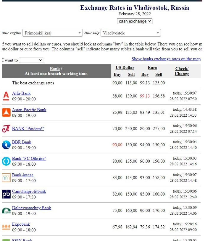Sort by Check/Change column

(x=182, y=71)
